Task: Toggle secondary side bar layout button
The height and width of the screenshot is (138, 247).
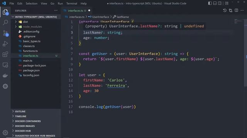Action: tap(220, 3)
